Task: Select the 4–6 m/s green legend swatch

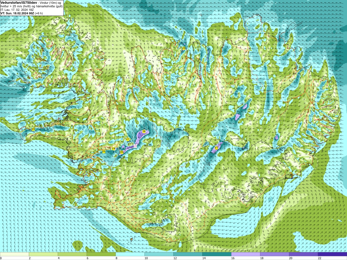Action: pyautogui.click(x=72, y=254)
